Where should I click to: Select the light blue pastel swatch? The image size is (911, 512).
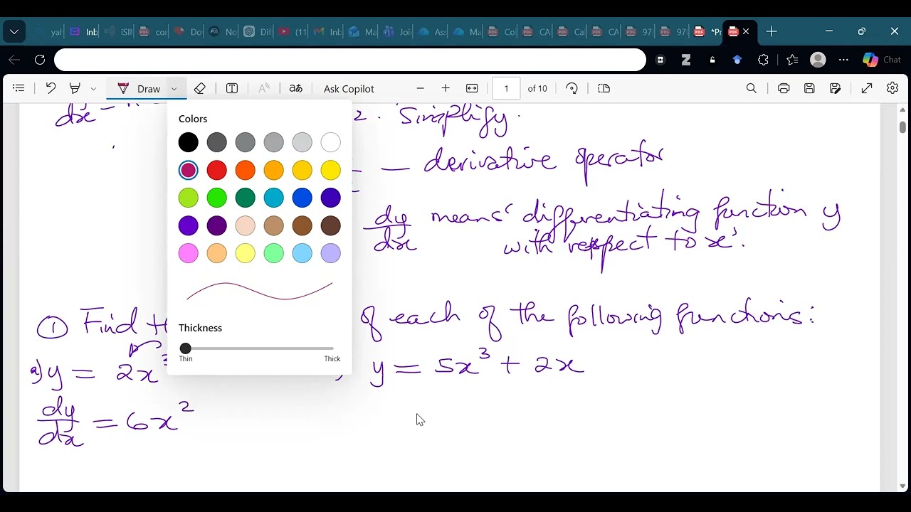point(302,253)
